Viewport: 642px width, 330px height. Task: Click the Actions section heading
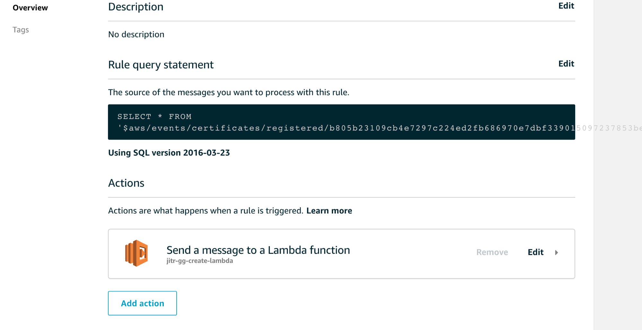click(x=126, y=183)
